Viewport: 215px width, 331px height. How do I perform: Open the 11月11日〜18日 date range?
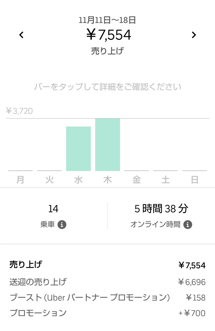(107, 20)
